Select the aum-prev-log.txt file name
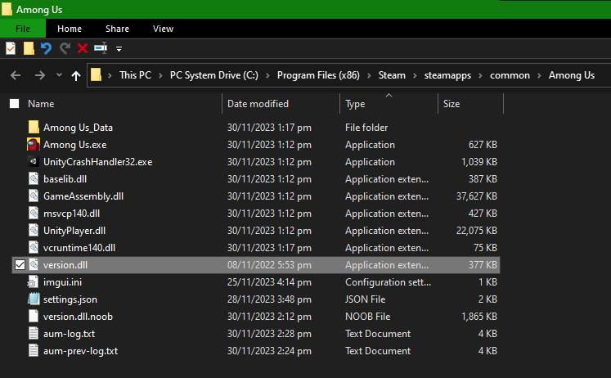 81,351
